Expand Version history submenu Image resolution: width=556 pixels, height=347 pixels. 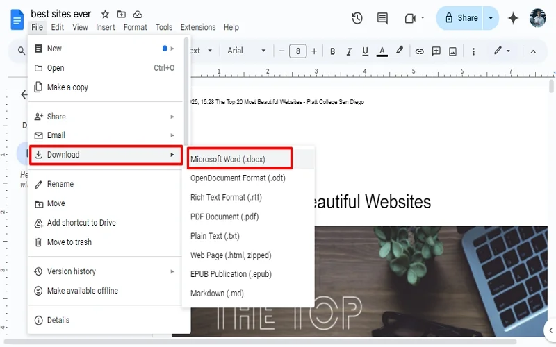(106, 271)
